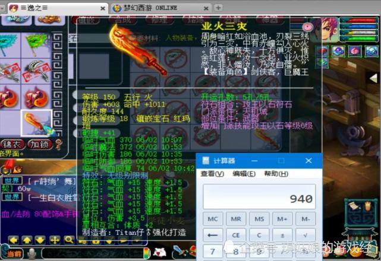Open the 修理 tab in forging window
This screenshot has height=261, width=381.
159,20
